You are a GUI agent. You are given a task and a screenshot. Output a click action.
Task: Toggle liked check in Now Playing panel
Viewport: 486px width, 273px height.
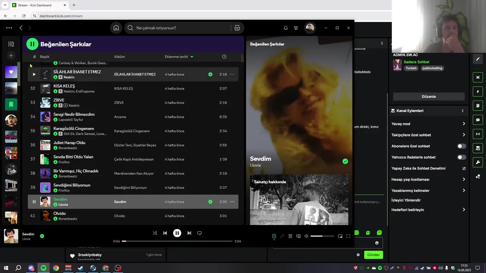tap(345, 161)
